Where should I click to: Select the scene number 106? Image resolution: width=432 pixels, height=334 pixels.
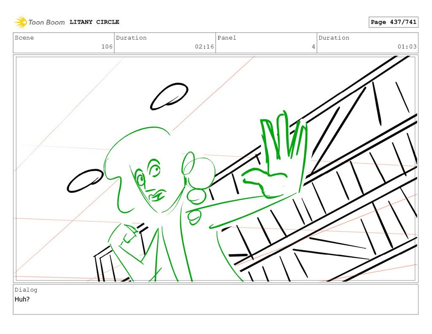coord(107,46)
